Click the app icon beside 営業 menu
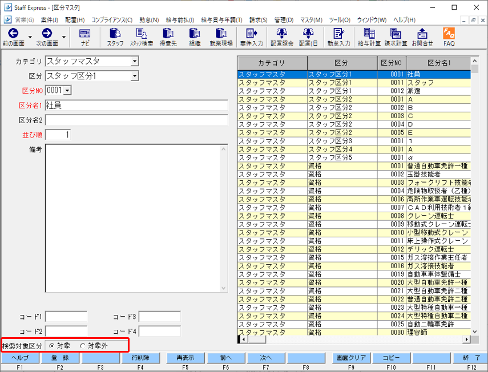This screenshot has height=372, width=488. (8, 19)
